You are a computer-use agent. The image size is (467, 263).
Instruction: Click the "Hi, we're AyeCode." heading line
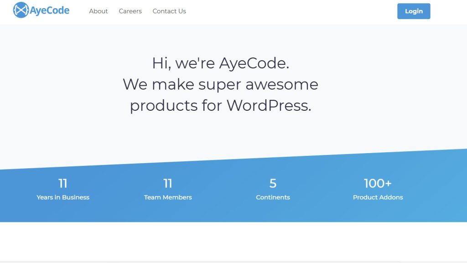point(220,63)
